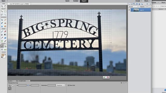Select the Lasso tool

pos(2,14)
